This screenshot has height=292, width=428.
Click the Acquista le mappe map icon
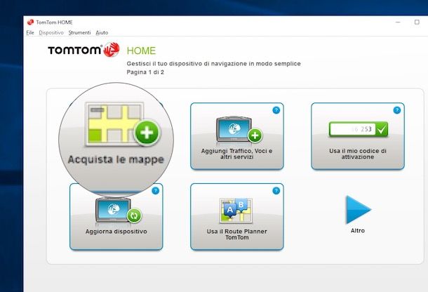tap(122, 124)
